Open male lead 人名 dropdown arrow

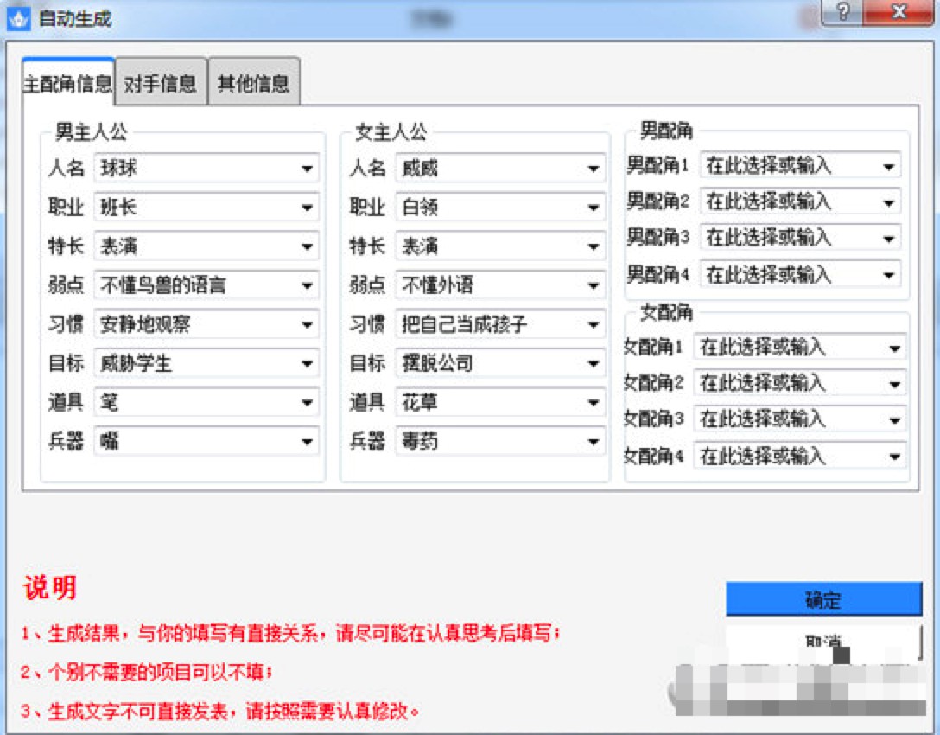pyautogui.click(x=307, y=169)
